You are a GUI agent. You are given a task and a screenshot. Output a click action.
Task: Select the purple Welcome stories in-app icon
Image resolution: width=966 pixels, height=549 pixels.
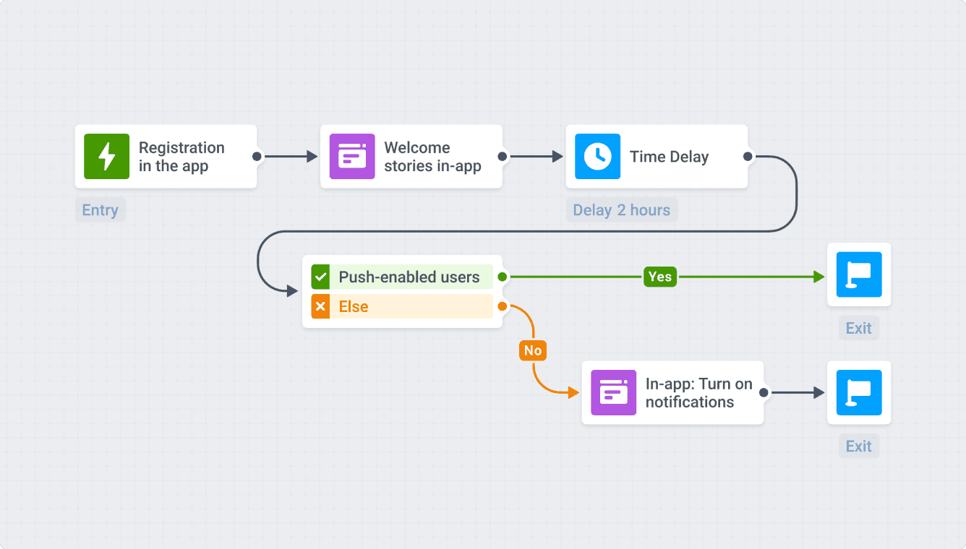point(352,157)
